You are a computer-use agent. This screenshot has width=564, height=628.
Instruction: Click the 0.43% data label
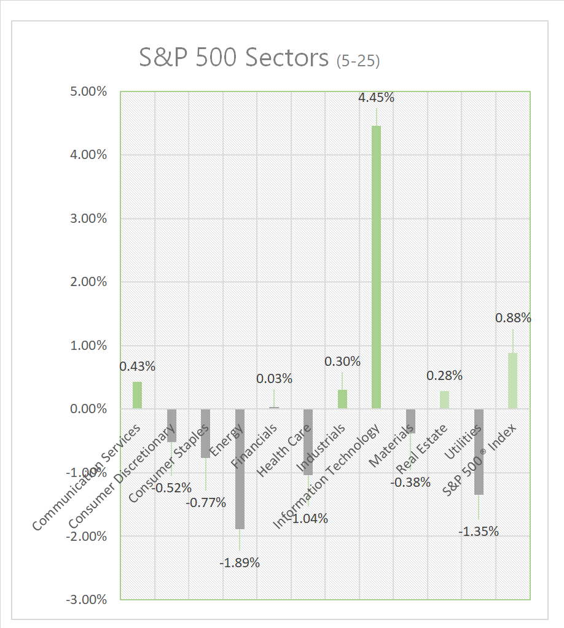click(x=138, y=366)
